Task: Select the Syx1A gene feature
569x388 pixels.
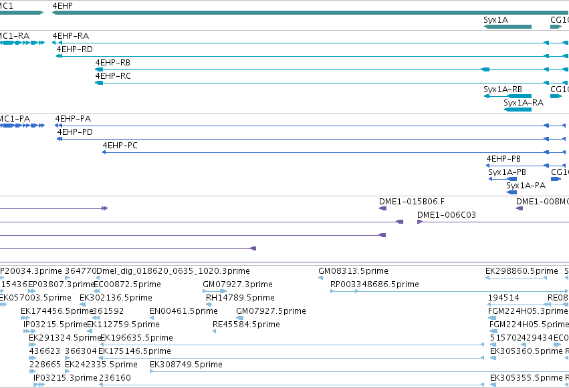Action: [507, 27]
